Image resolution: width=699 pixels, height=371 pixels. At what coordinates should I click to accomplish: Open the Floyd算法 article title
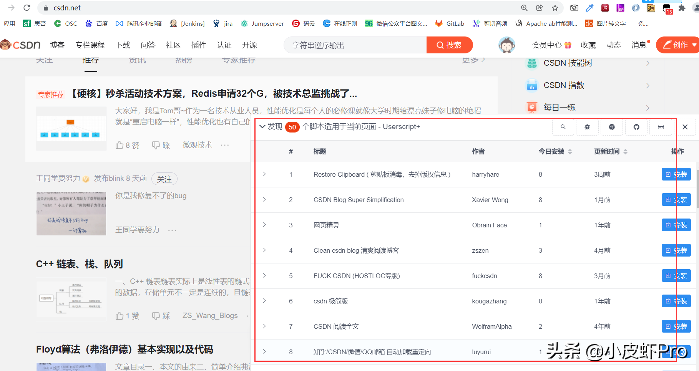tap(125, 349)
